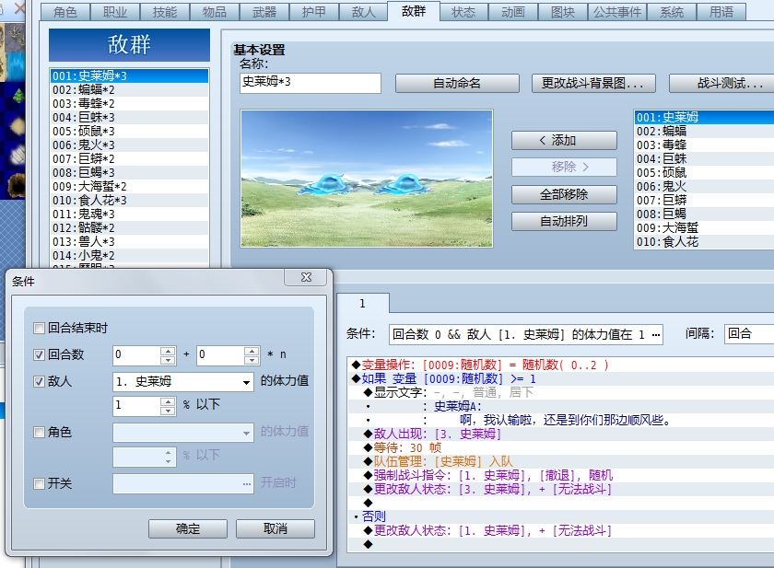The height and width of the screenshot is (568, 774).
Task: Increase the enemy HP percent with the up arrow
Action: point(168,401)
